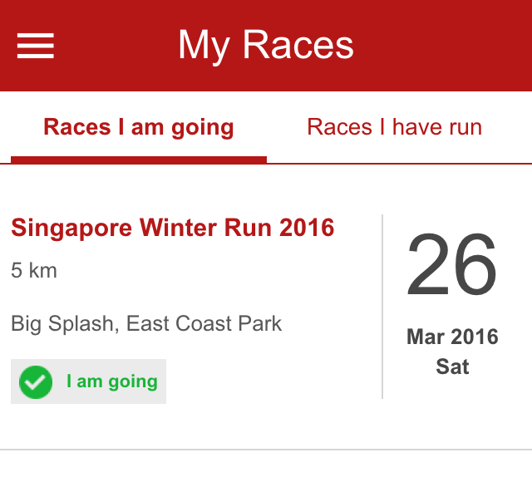Tap Big Splash, East Coast Park location

click(x=146, y=323)
